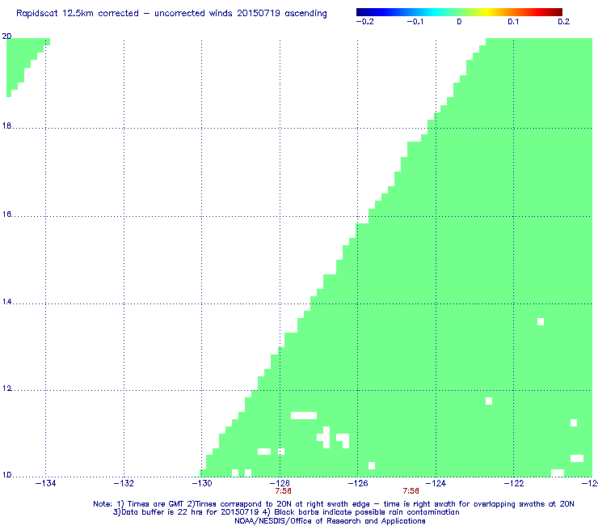Click longitude label -128

(x=280, y=484)
